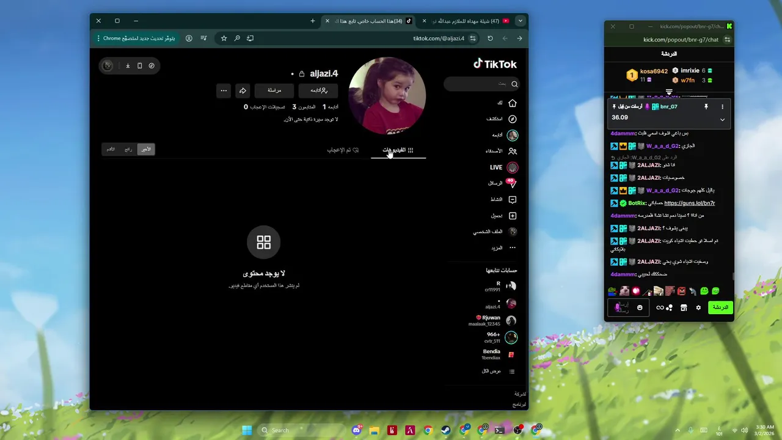Open Discord from the taskbar
Image resolution: width=782 pixels, height=440 pixels.
(356, 430)
